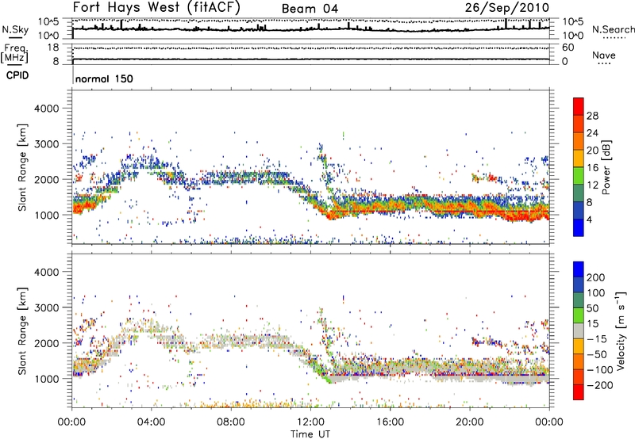This screenshot has width=635, height=439.
Task: Click the "4" label on power colorbar
Action: [x=589, y=219]
